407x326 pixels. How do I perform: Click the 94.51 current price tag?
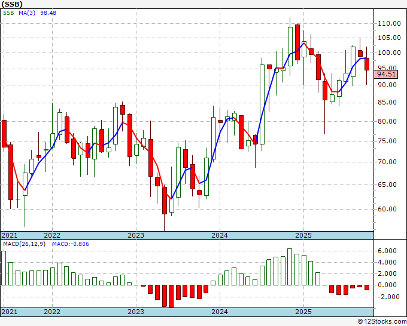point(386,74)
